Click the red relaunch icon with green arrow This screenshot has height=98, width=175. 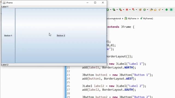point(133,10)
